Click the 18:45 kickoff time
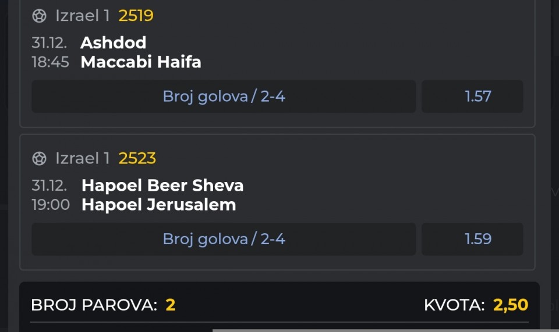 [50, 62]
